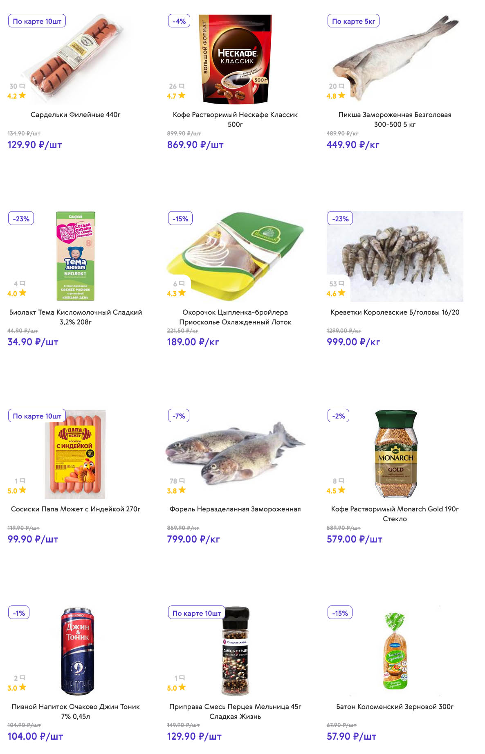Open the comment icon for Форель Неразделанная
Screen dimensions: 485x754
[x=182, y=481]
